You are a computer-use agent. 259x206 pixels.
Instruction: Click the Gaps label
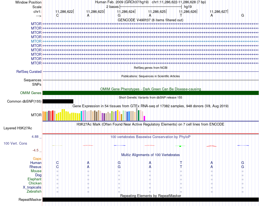(x=37, y=159)
